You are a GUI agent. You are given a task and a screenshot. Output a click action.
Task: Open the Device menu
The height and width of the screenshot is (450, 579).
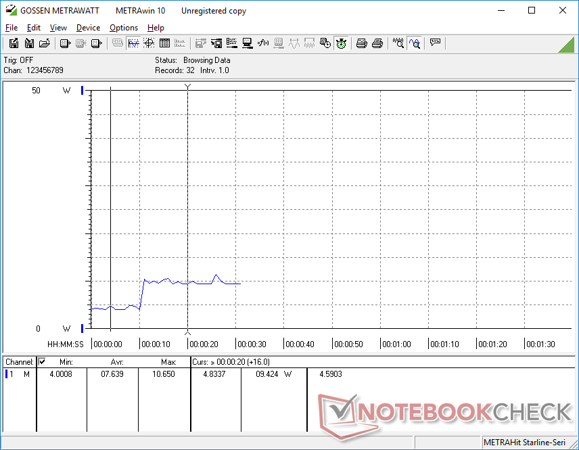coord(88,28)
